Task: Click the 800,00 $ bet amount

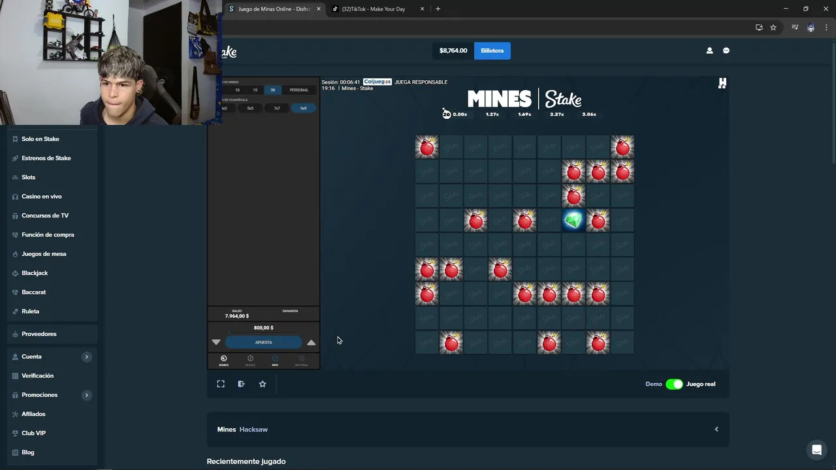Action: click(264, 328)
